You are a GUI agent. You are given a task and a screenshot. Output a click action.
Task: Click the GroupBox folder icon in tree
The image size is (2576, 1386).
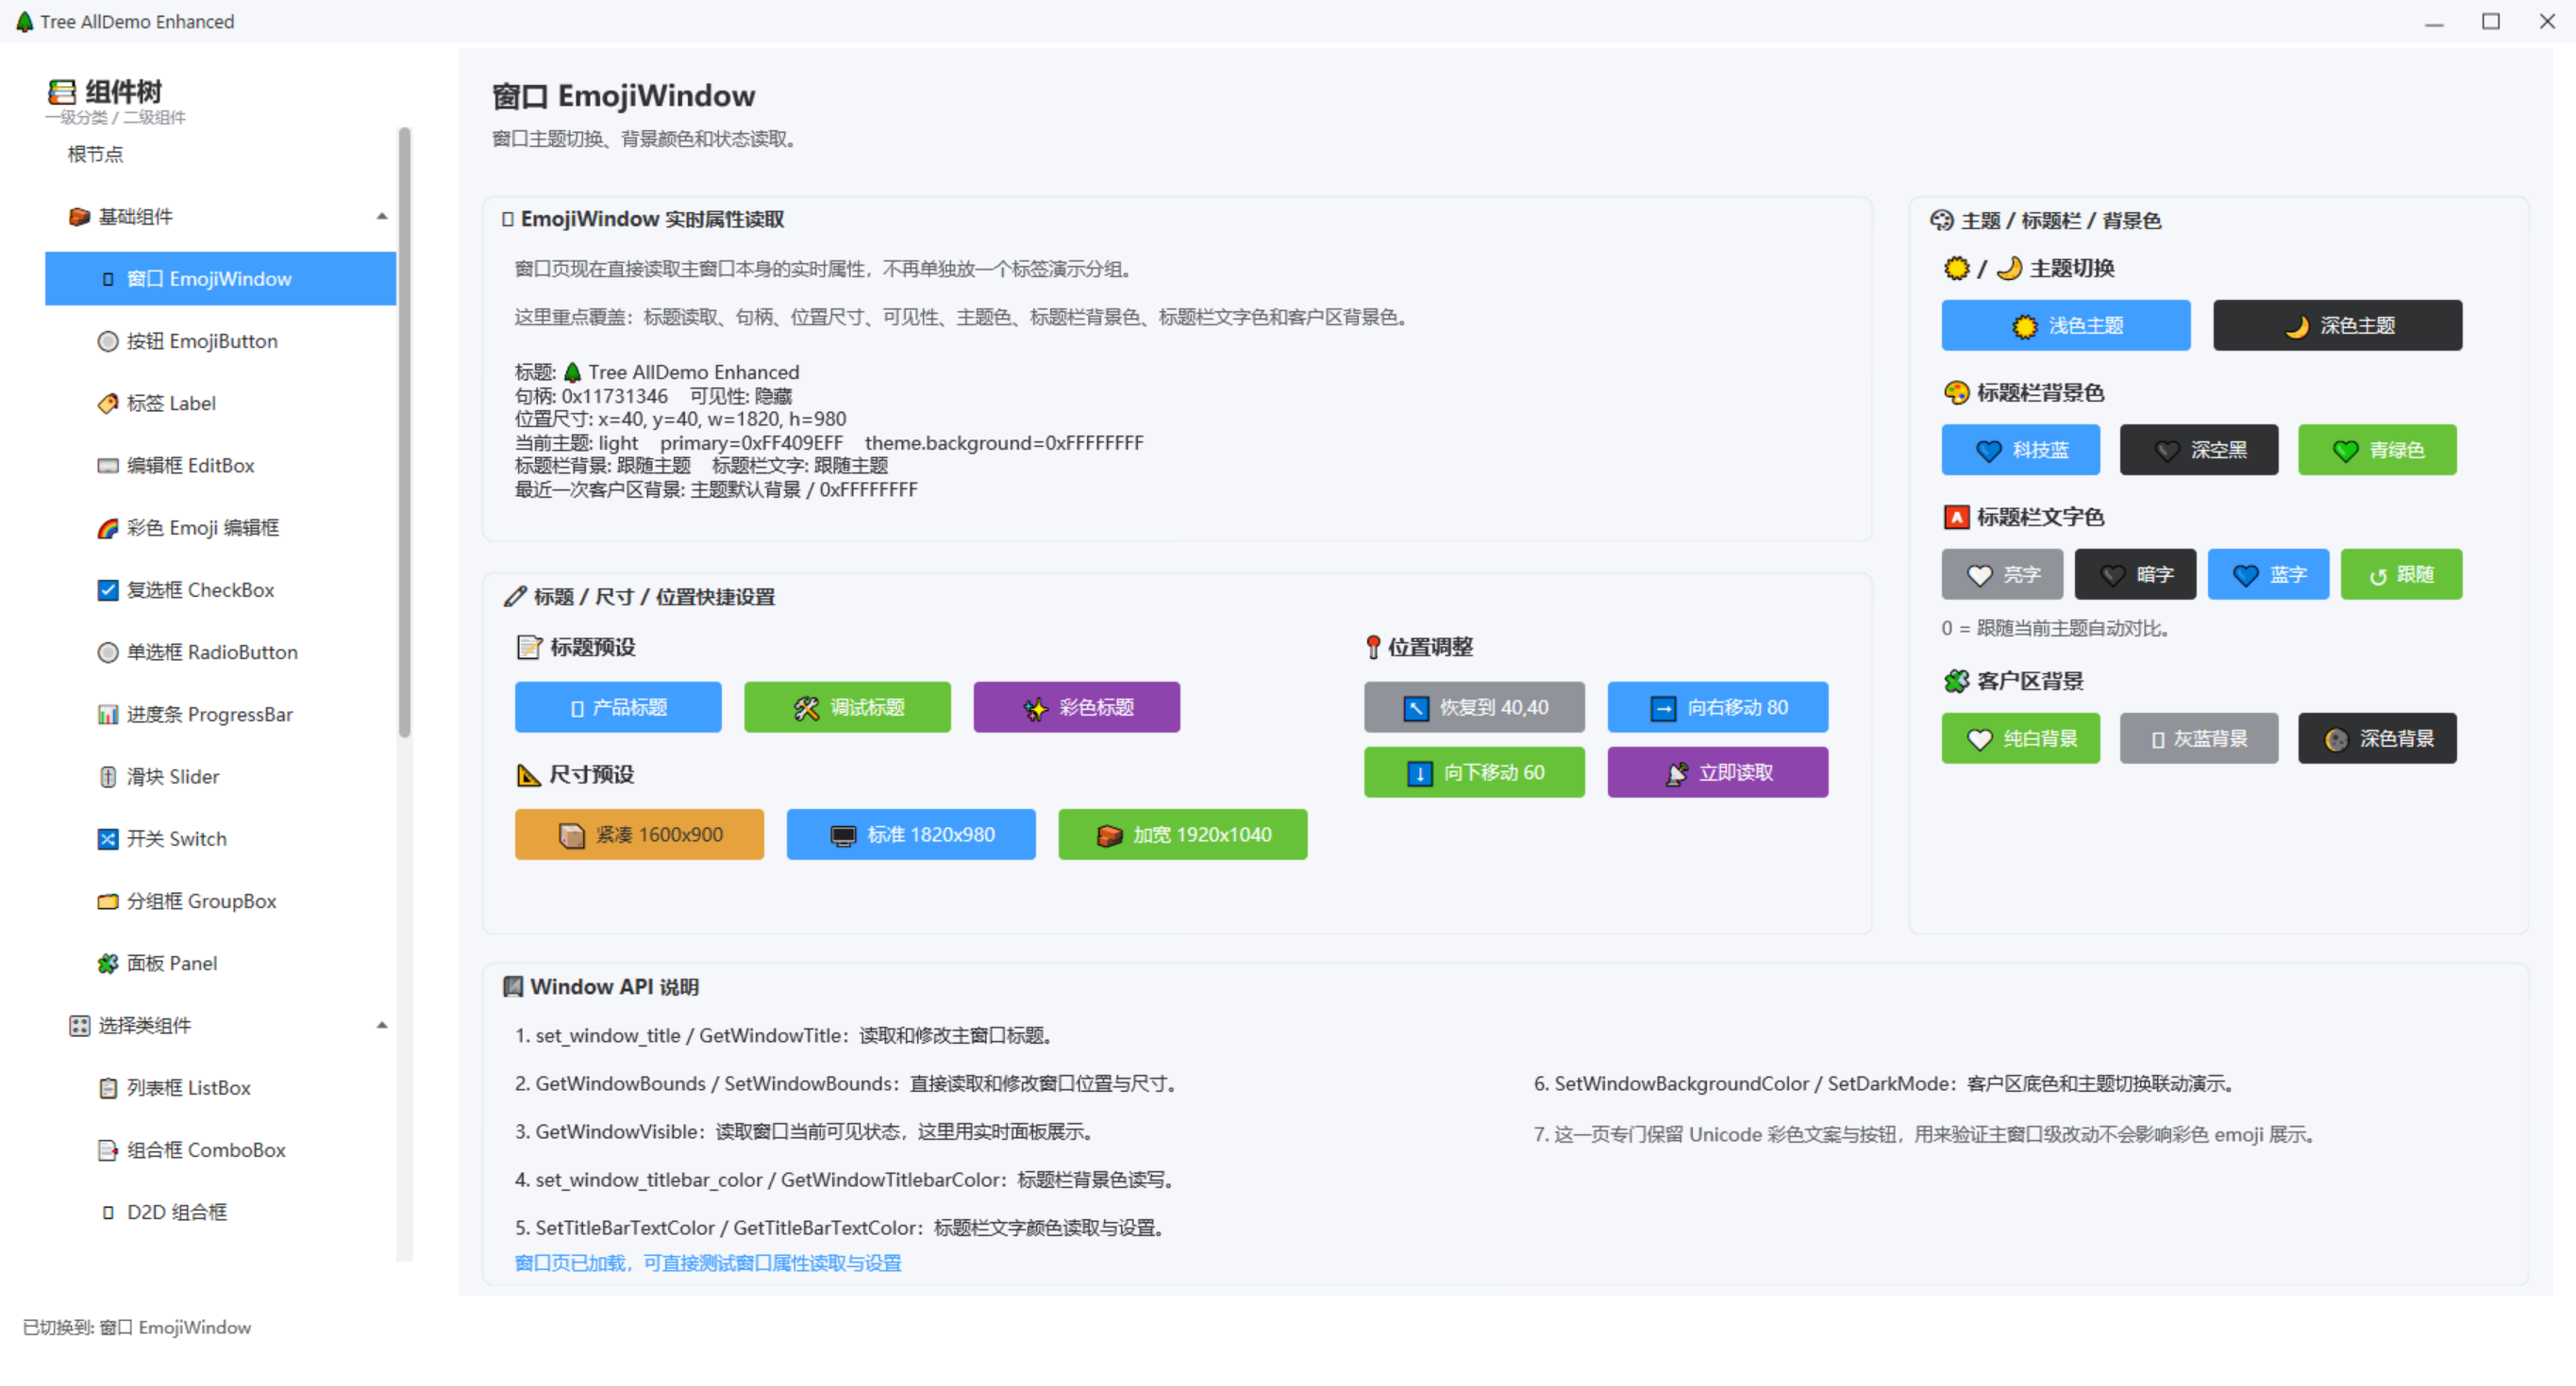107,901
